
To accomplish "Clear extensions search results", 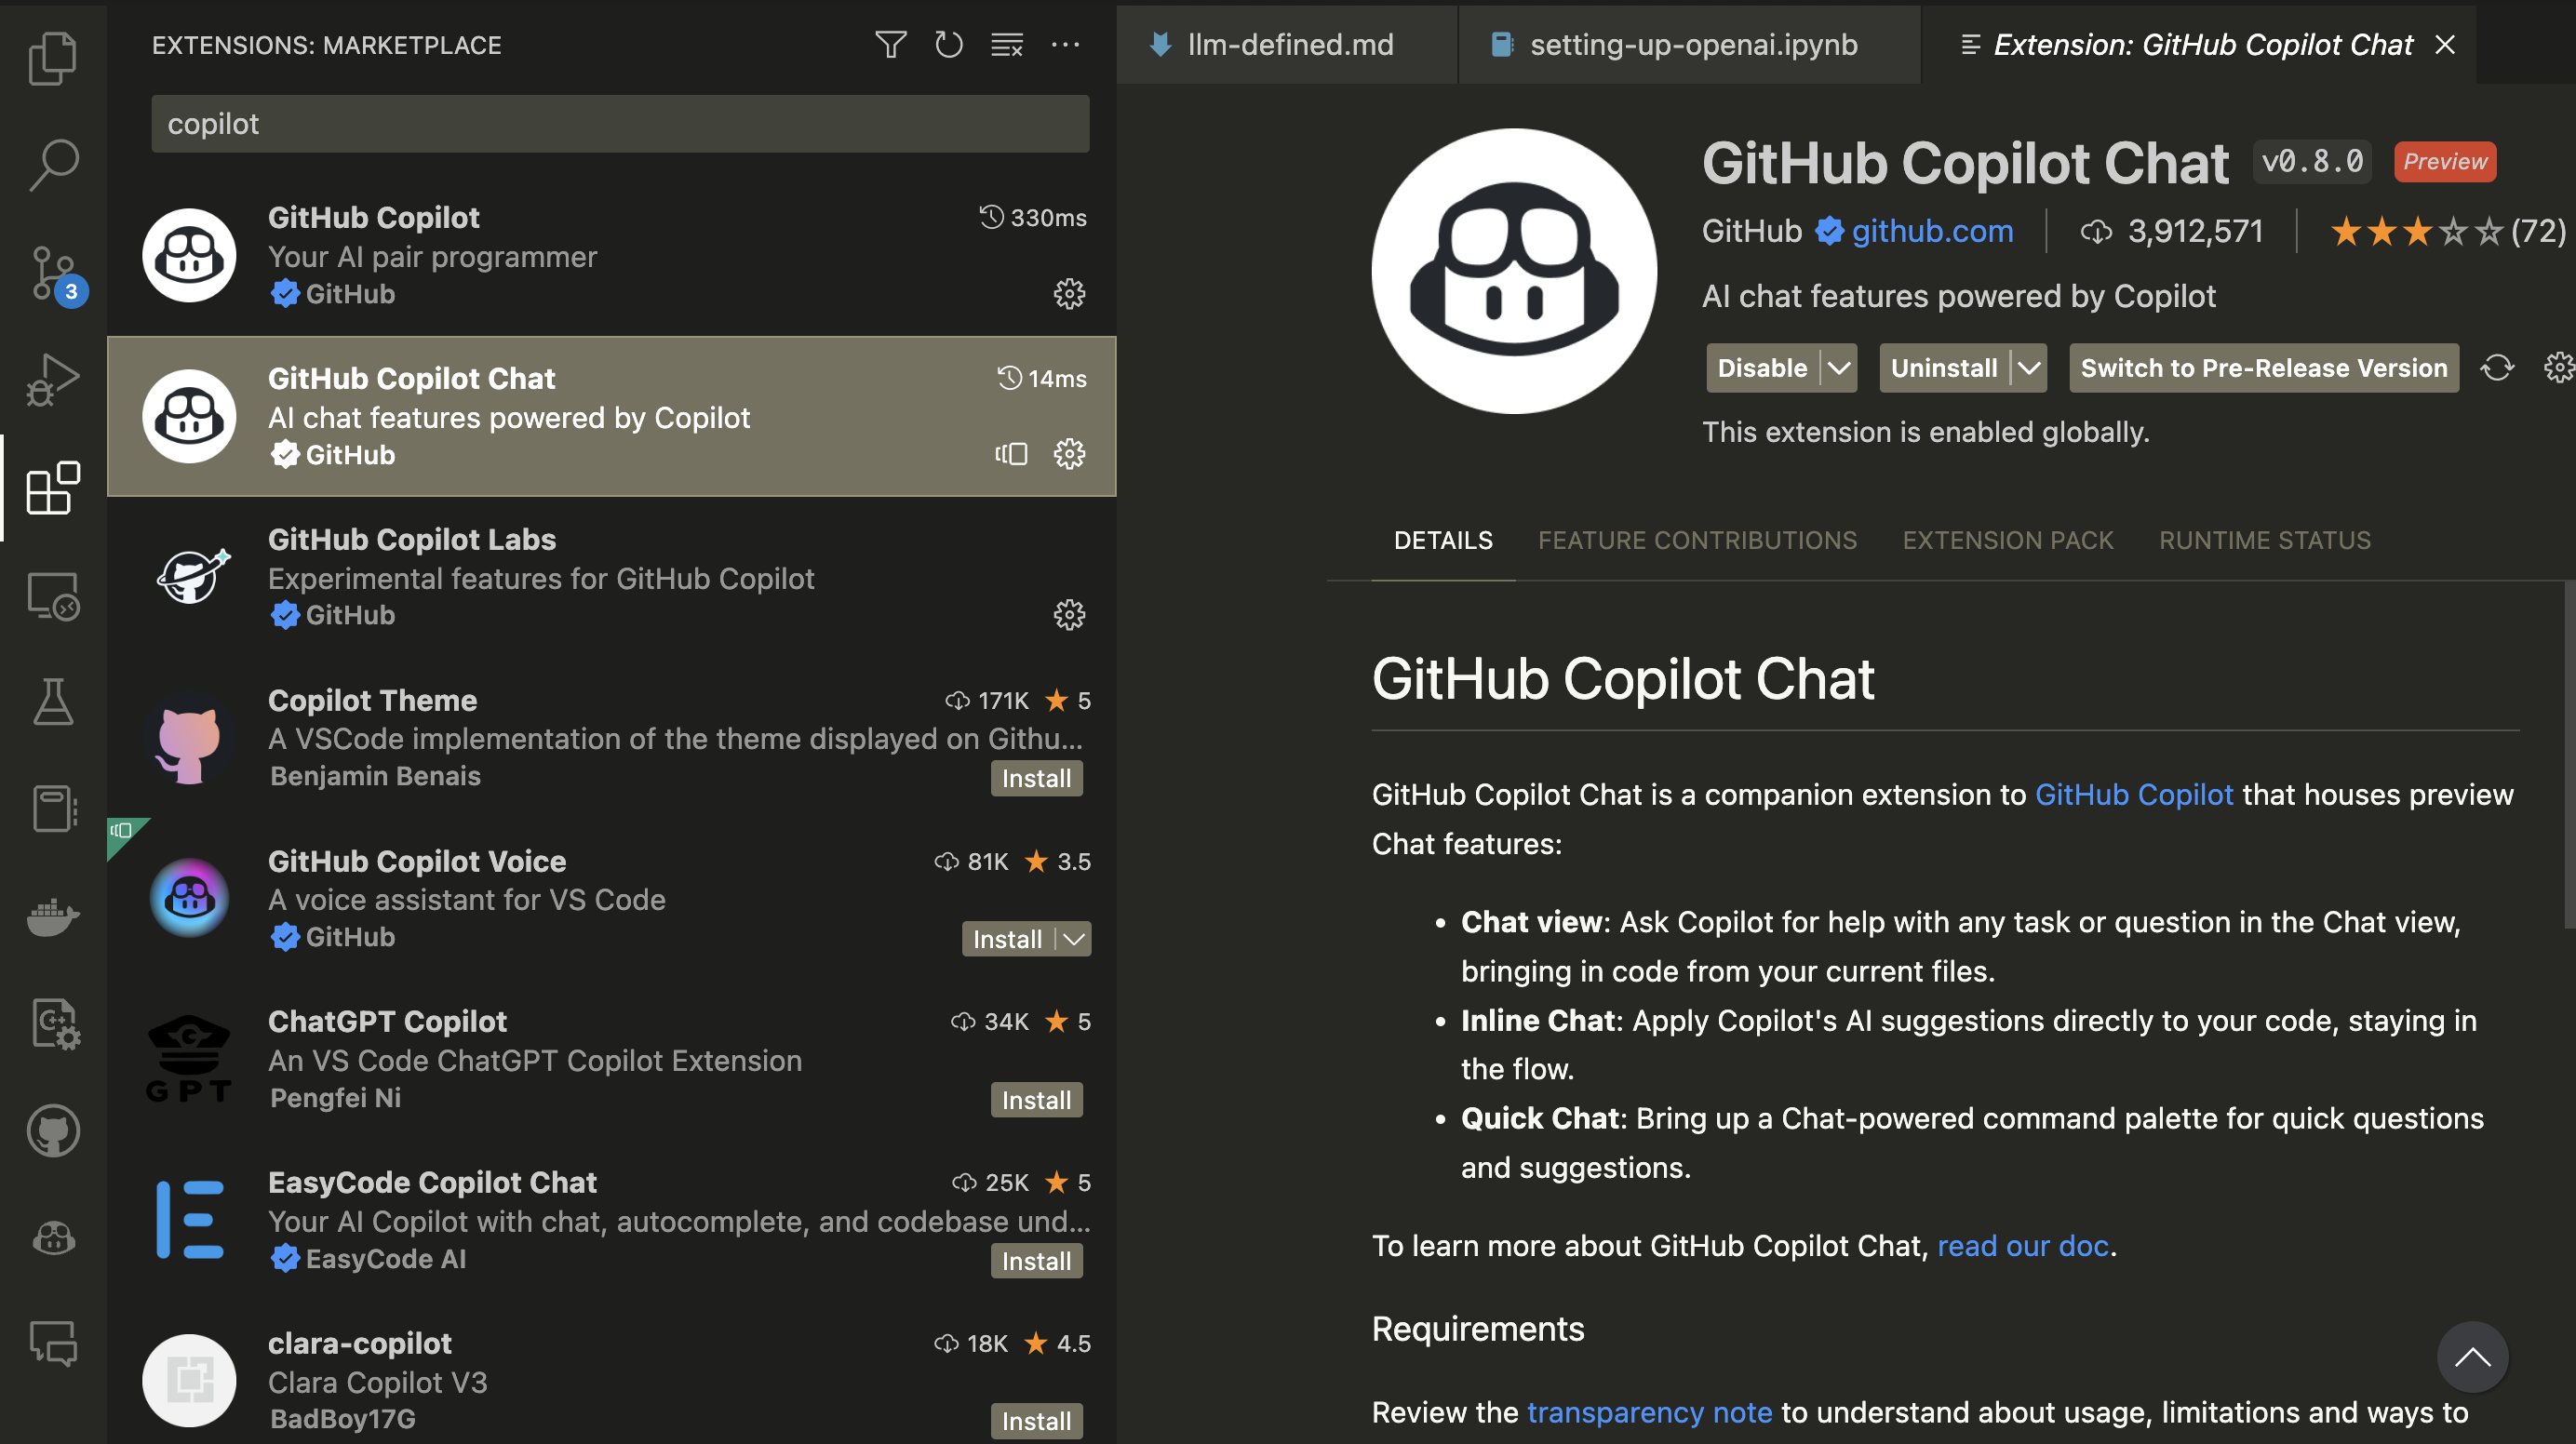I will tap(1006, 45).
